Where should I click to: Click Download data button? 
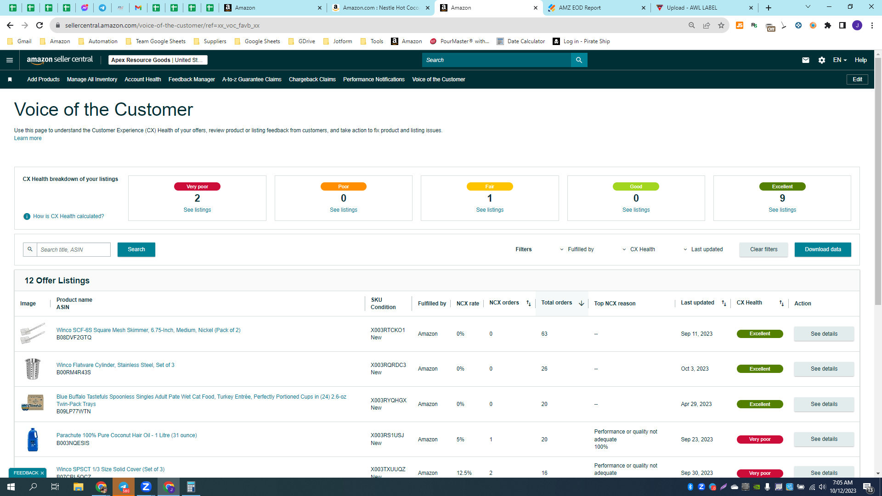(823, 249)
